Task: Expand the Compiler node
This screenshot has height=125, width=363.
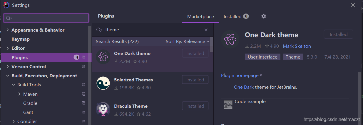Action: click(x=14, y=121)
